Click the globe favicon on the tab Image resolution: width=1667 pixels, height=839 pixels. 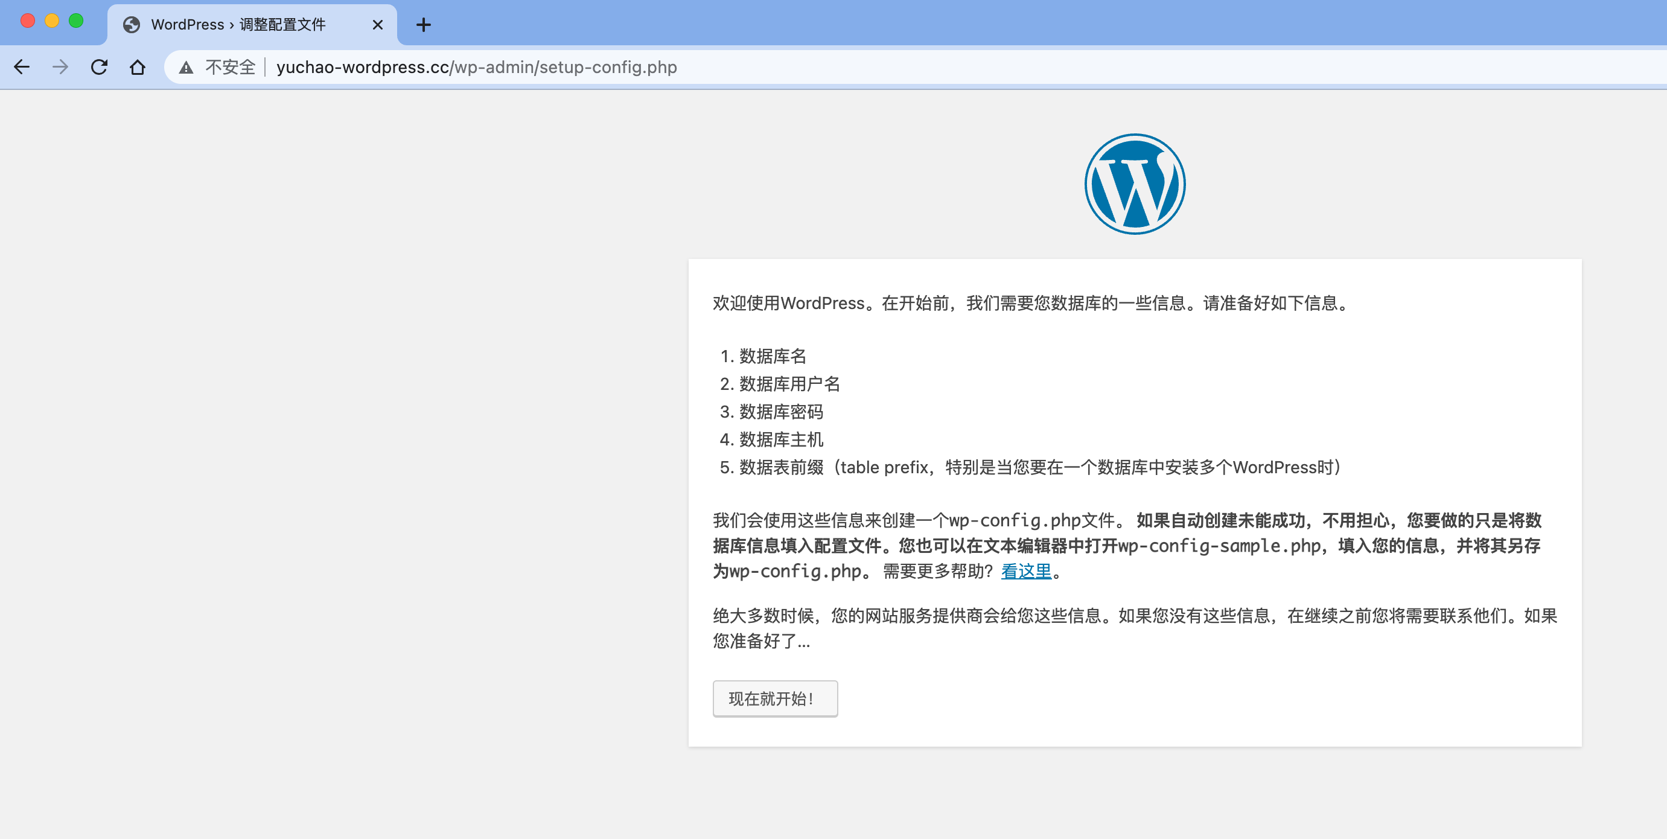click(132, 25)
